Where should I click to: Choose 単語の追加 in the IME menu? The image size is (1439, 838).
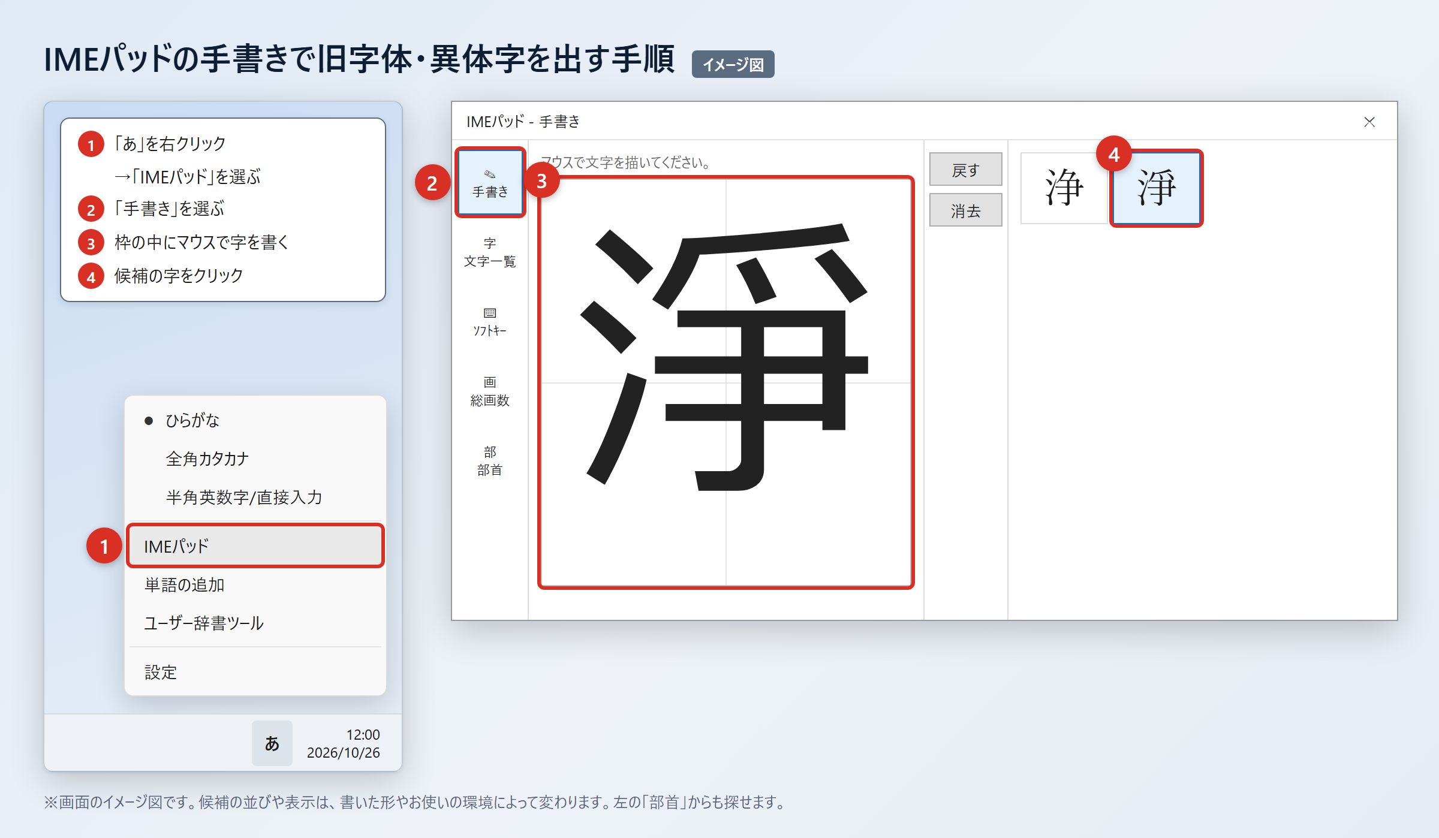tap(255, 585)
